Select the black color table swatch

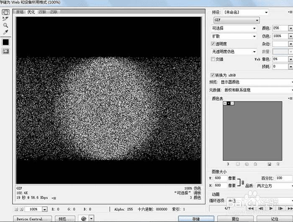pos(229,103)
